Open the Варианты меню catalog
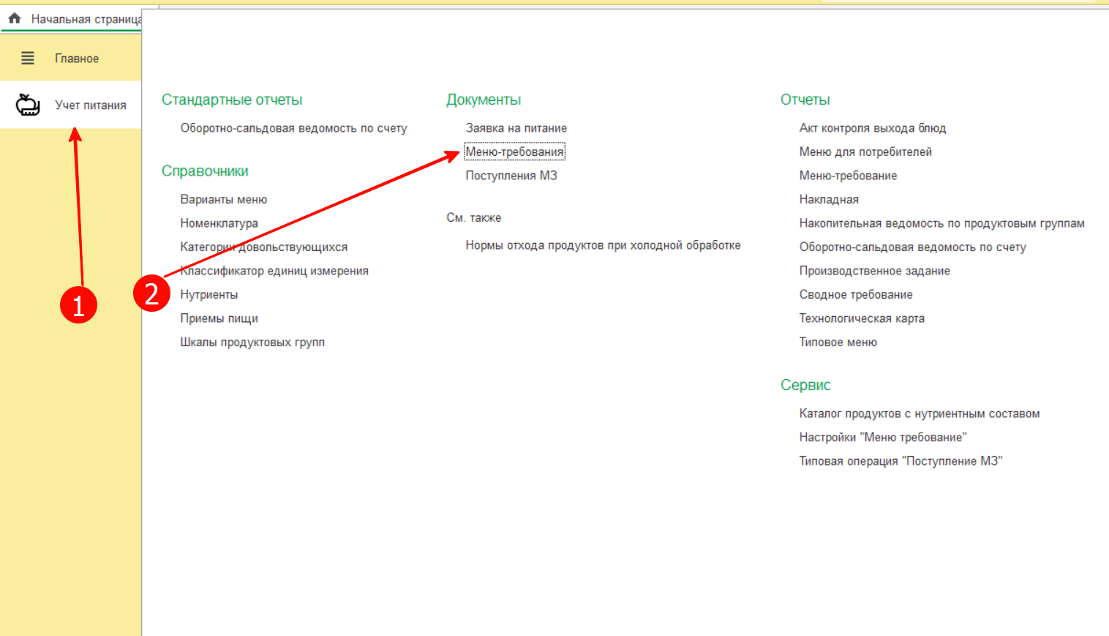 (224, 199)
